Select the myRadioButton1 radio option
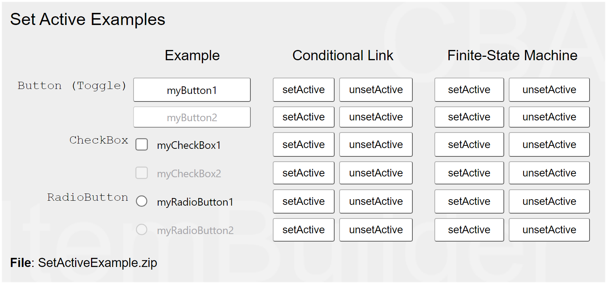 (x=142, y=201)
